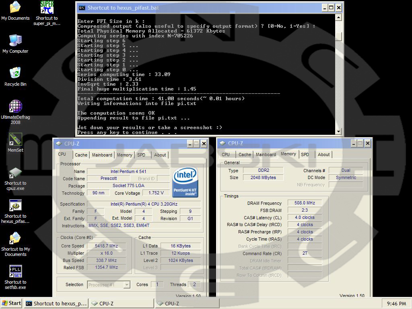The width and height of the screenshot is (412, 309).
Task: Activate hexus_pifast taskbar button
Action: pyautogui.click(x=56, y=303)
